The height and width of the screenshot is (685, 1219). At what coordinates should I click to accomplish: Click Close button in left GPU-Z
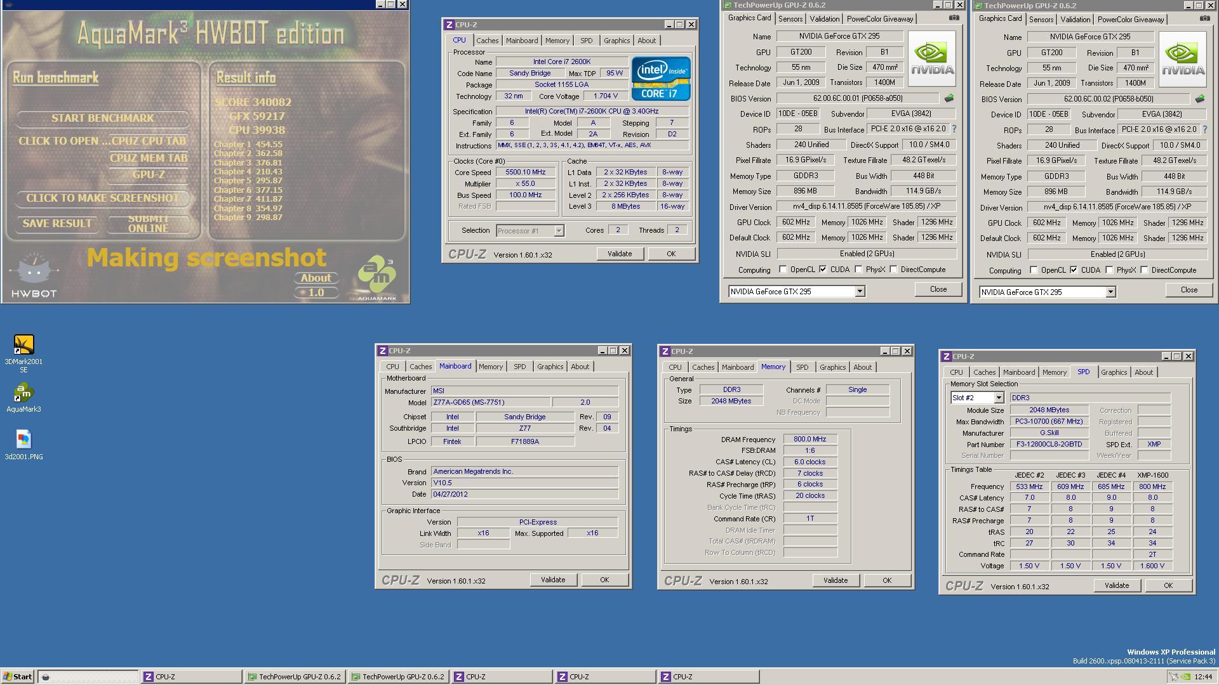(x=938, y=289)
